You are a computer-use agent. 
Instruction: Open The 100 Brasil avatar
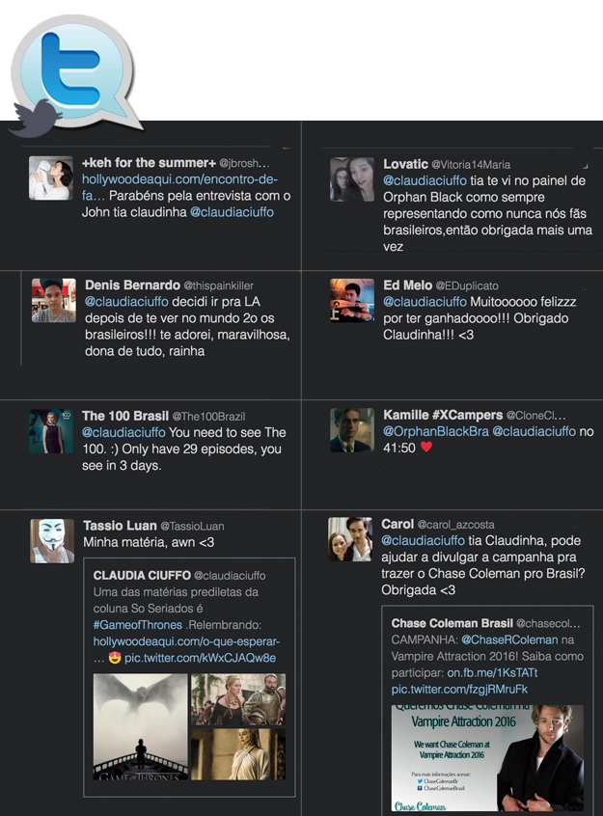[x=50, y=431]
